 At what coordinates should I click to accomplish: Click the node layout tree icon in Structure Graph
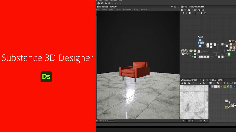pos(199,10)
